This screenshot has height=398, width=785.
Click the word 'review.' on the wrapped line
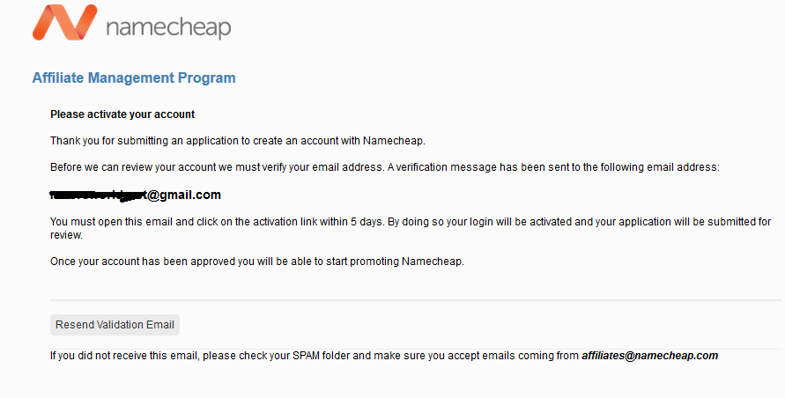pyautogui.click(x=66, y=235)
